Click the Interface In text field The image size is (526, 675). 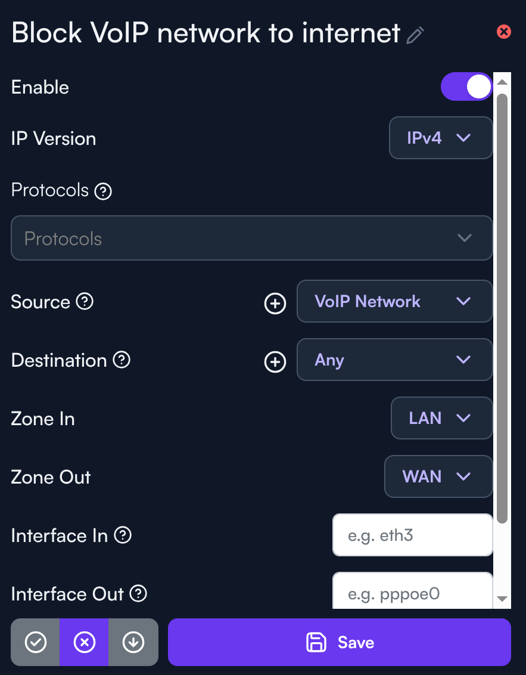[x=412, y=535]
